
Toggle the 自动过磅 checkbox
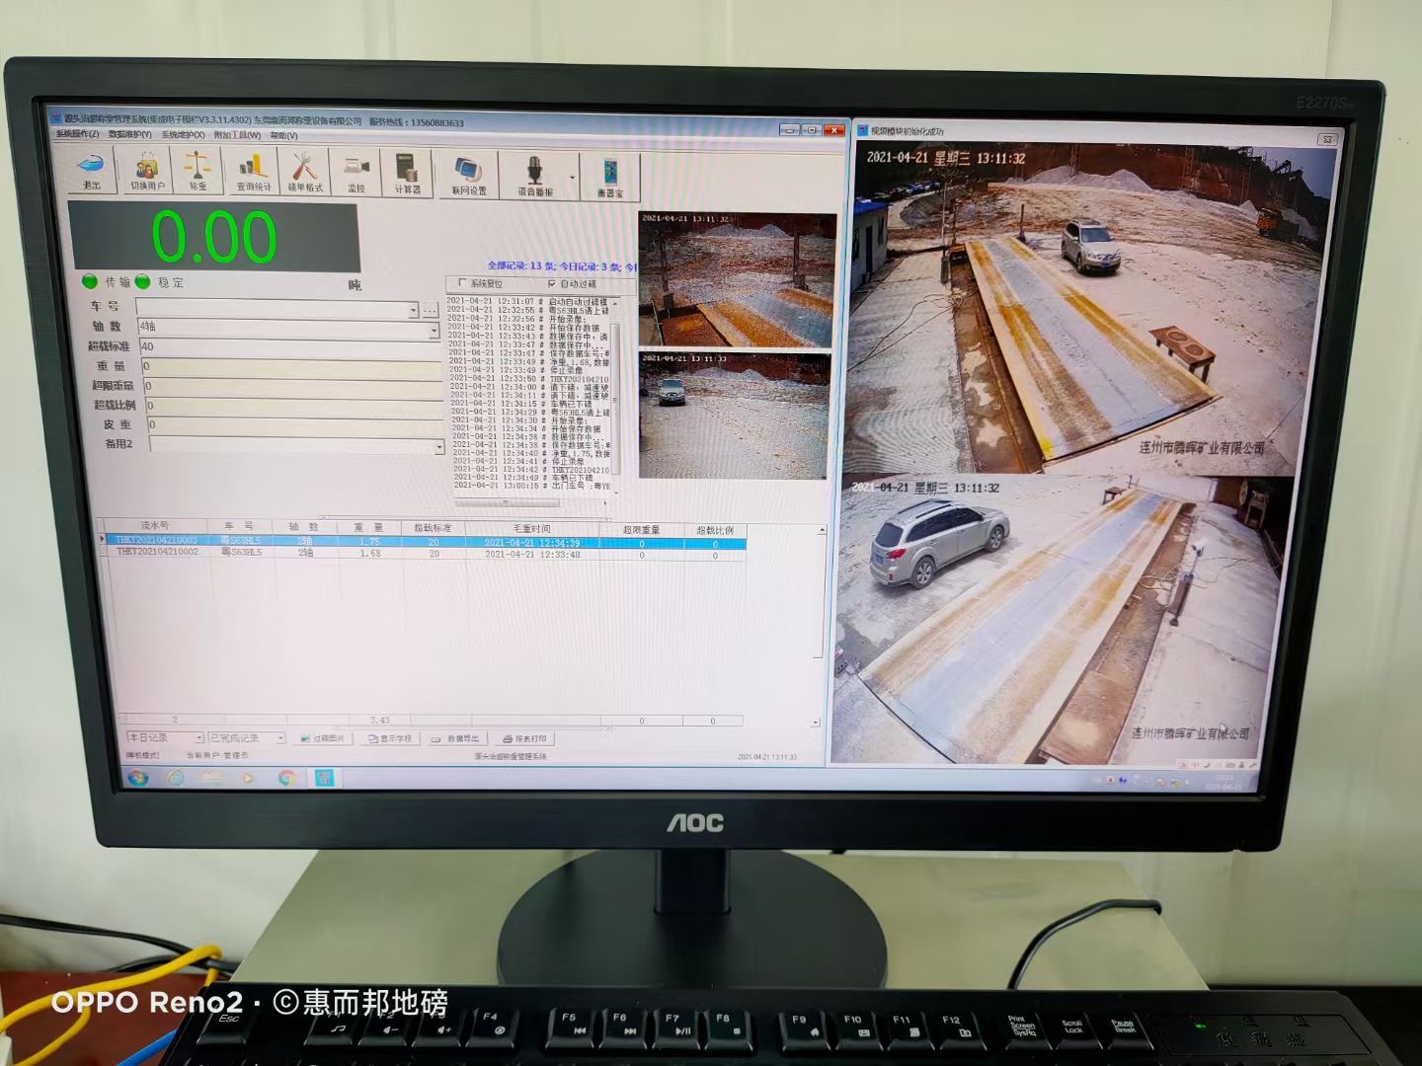click(x=552, y=284)
